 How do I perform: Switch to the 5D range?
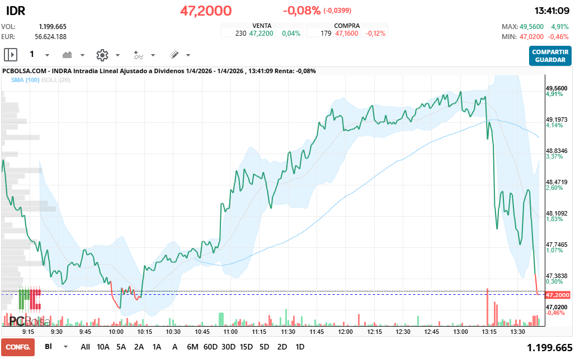(264, 347)
